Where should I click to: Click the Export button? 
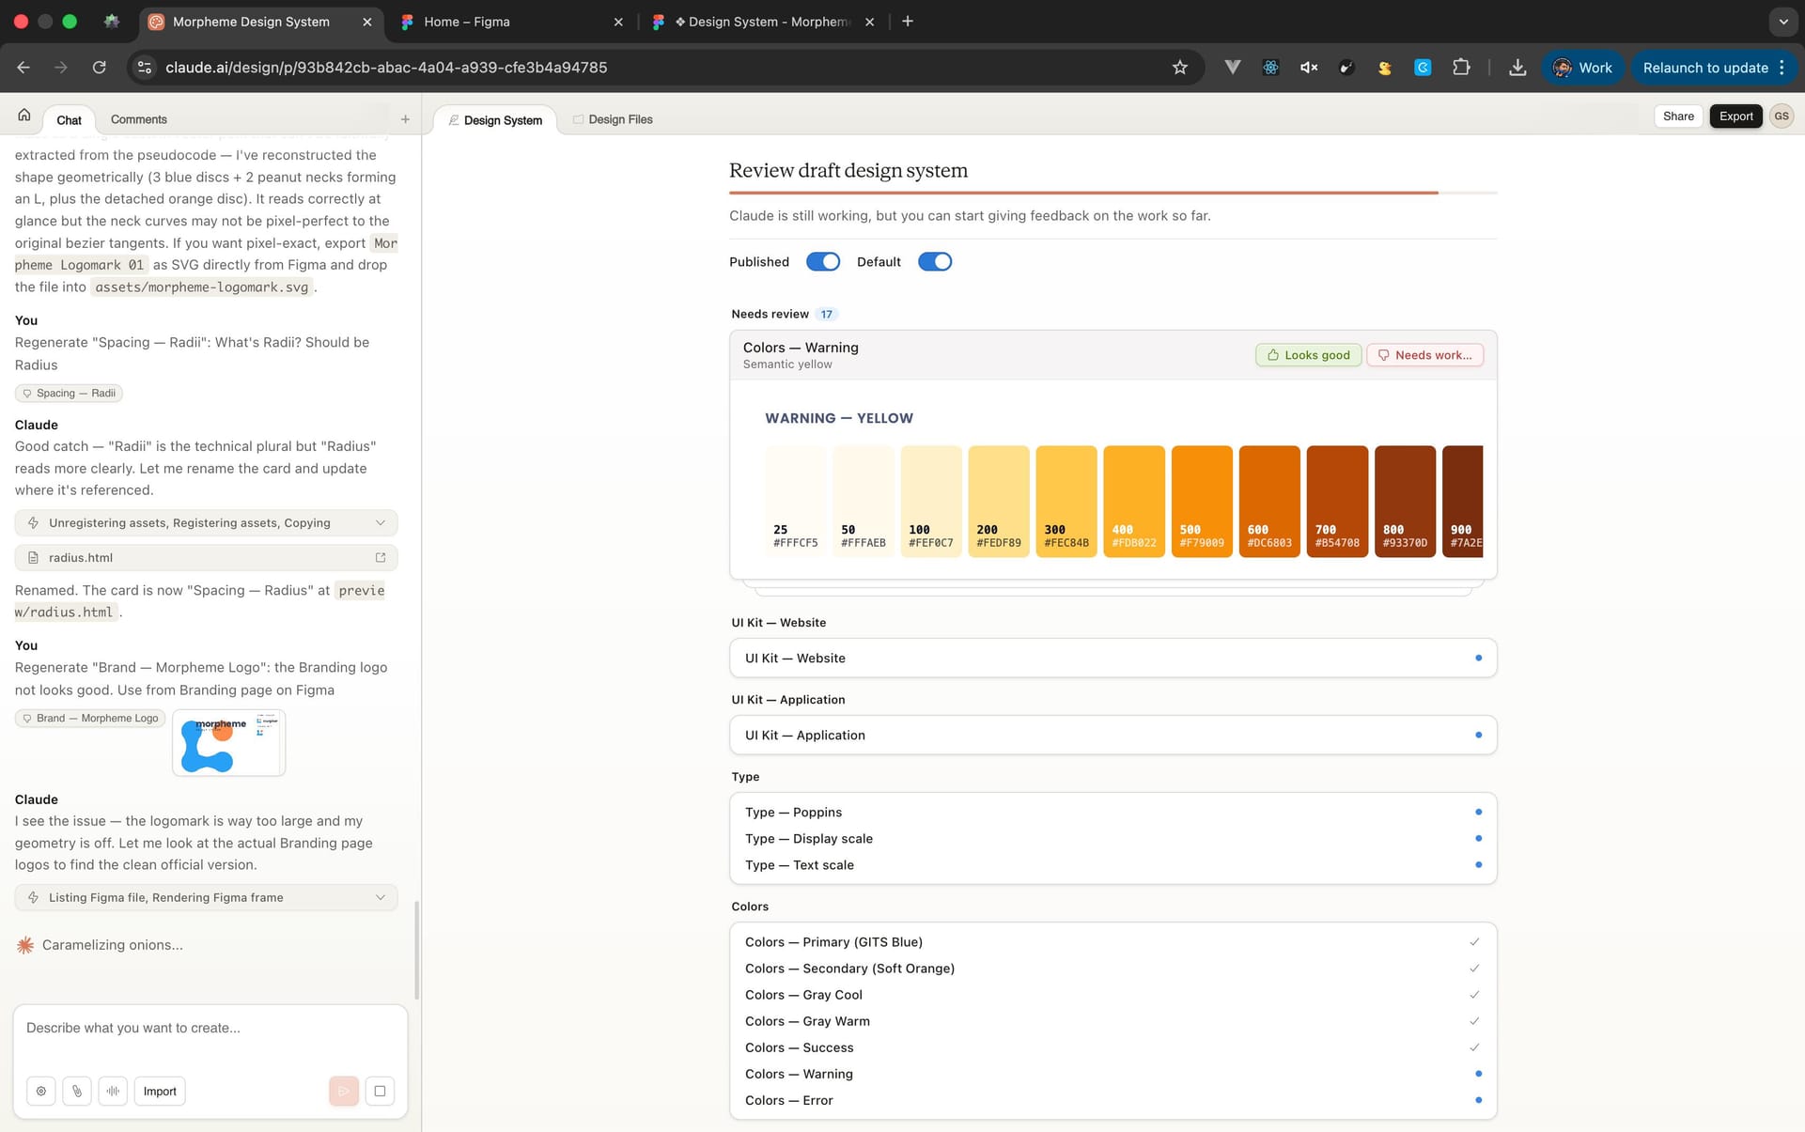click(1735, 116)
